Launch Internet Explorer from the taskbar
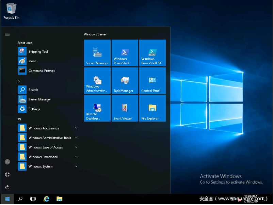 tap(47, 199)
